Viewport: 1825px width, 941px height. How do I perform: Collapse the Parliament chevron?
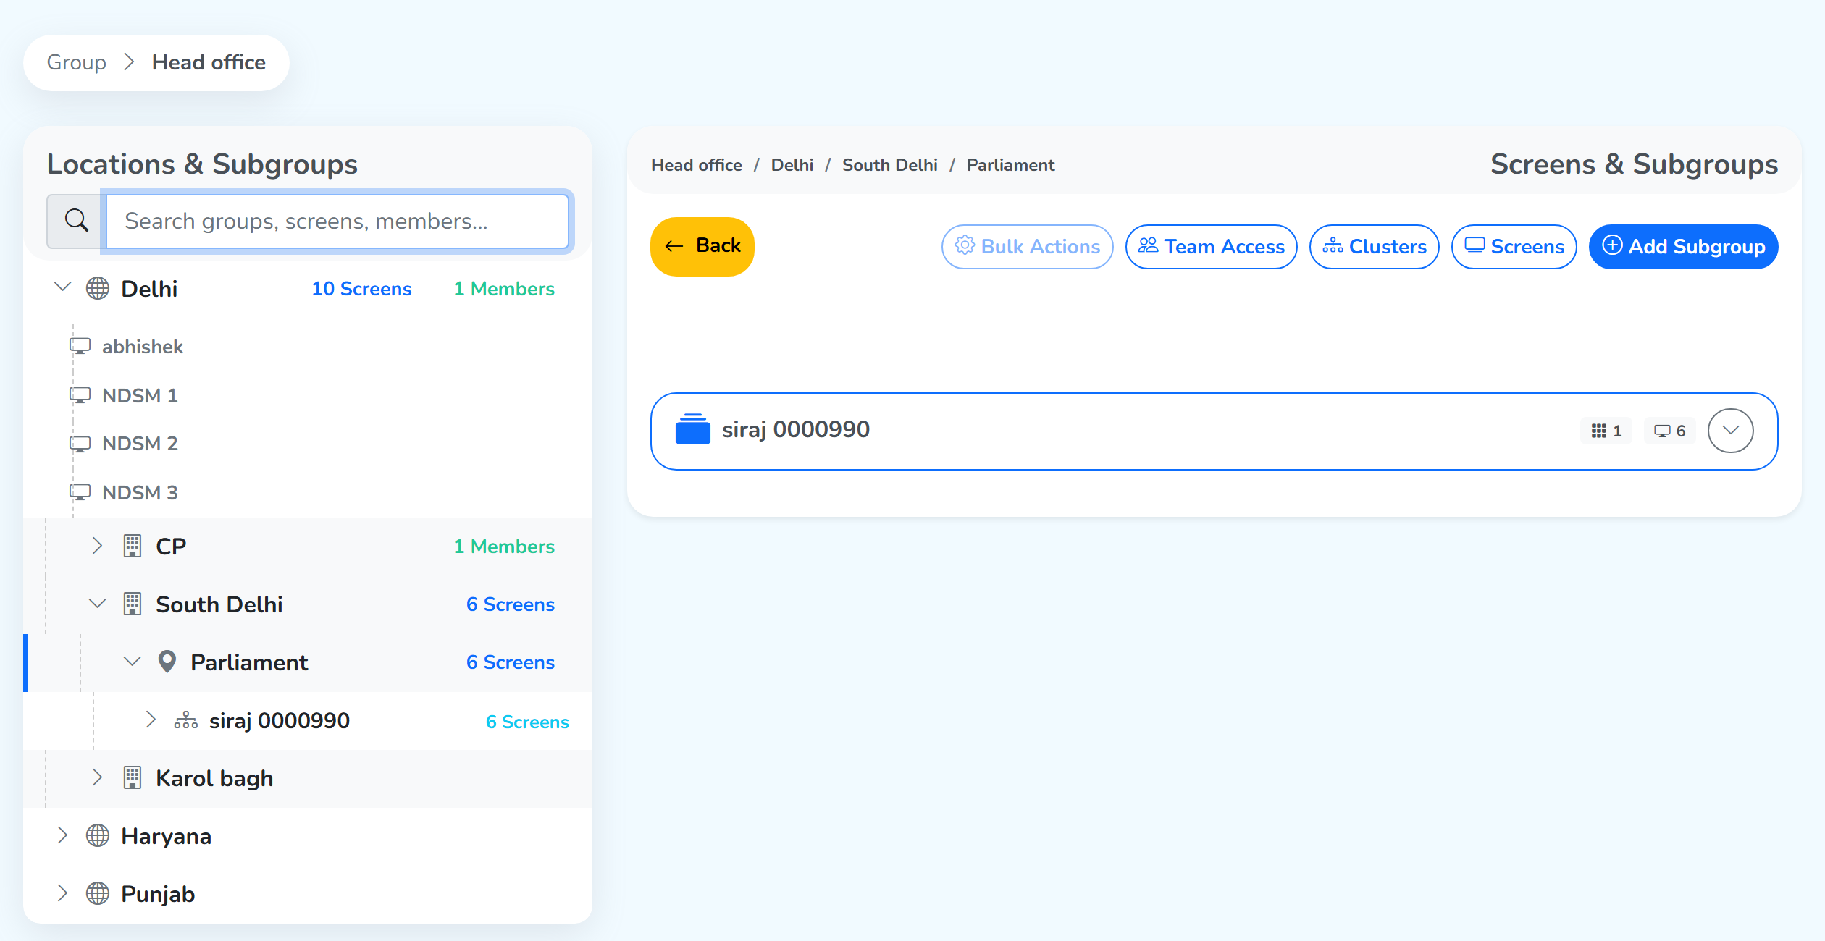(x=133, y=661)
